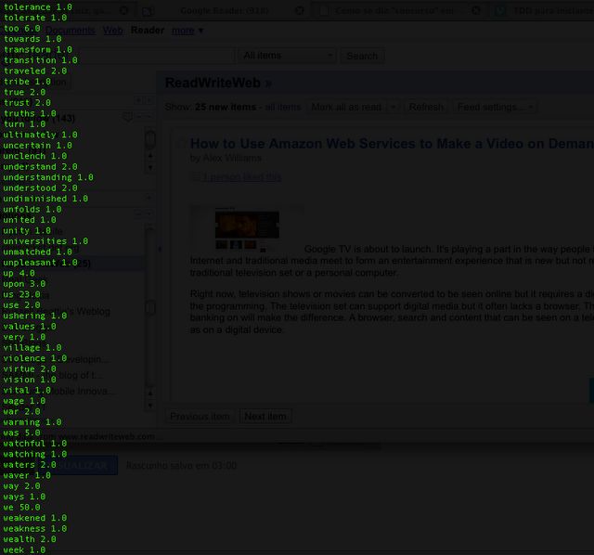The height and width of the screenshot is (555, 594).
Task: Show the 25 new items only
Action: [226, 108]
